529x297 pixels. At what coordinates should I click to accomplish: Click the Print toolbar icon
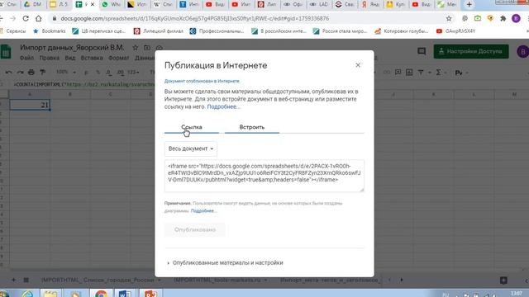31,72
